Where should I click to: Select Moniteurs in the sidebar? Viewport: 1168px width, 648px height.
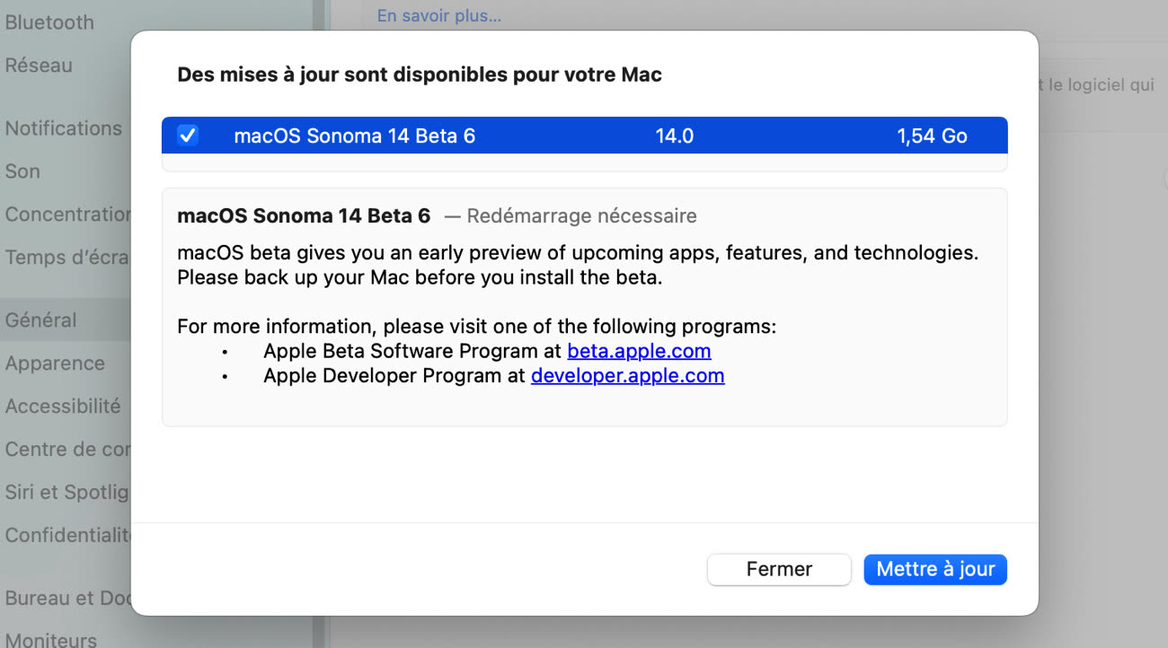(x=51, y=640)
